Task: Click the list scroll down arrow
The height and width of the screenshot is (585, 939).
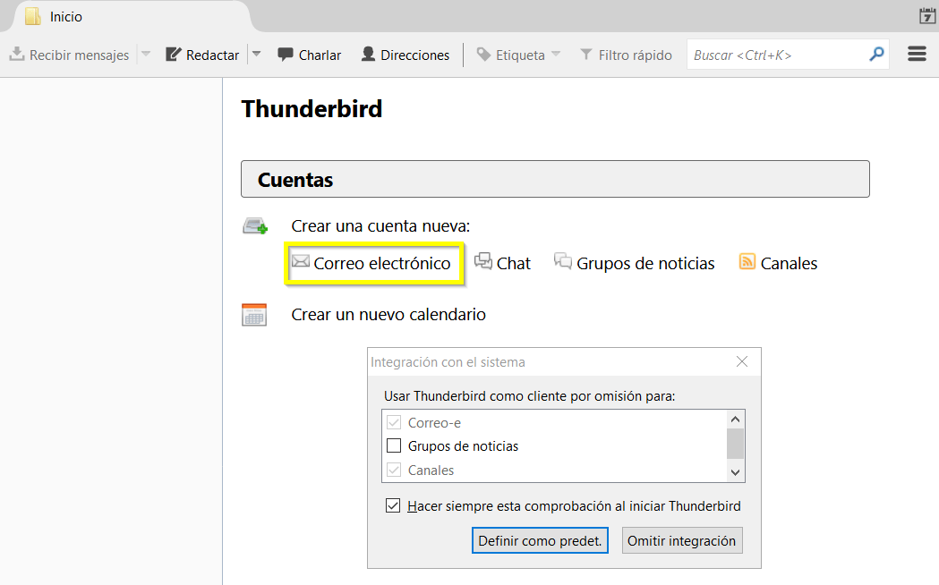Action: pyautogui.click(x=736, y=472)
